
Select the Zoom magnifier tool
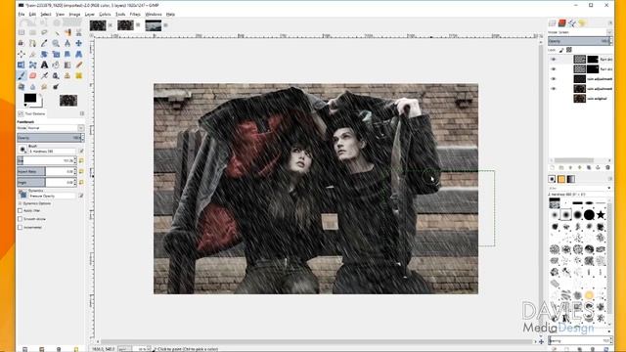pos(56,43)
